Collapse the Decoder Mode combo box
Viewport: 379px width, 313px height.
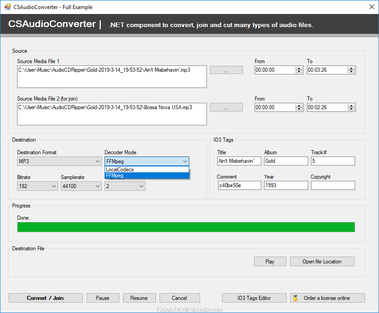[185, 161]
